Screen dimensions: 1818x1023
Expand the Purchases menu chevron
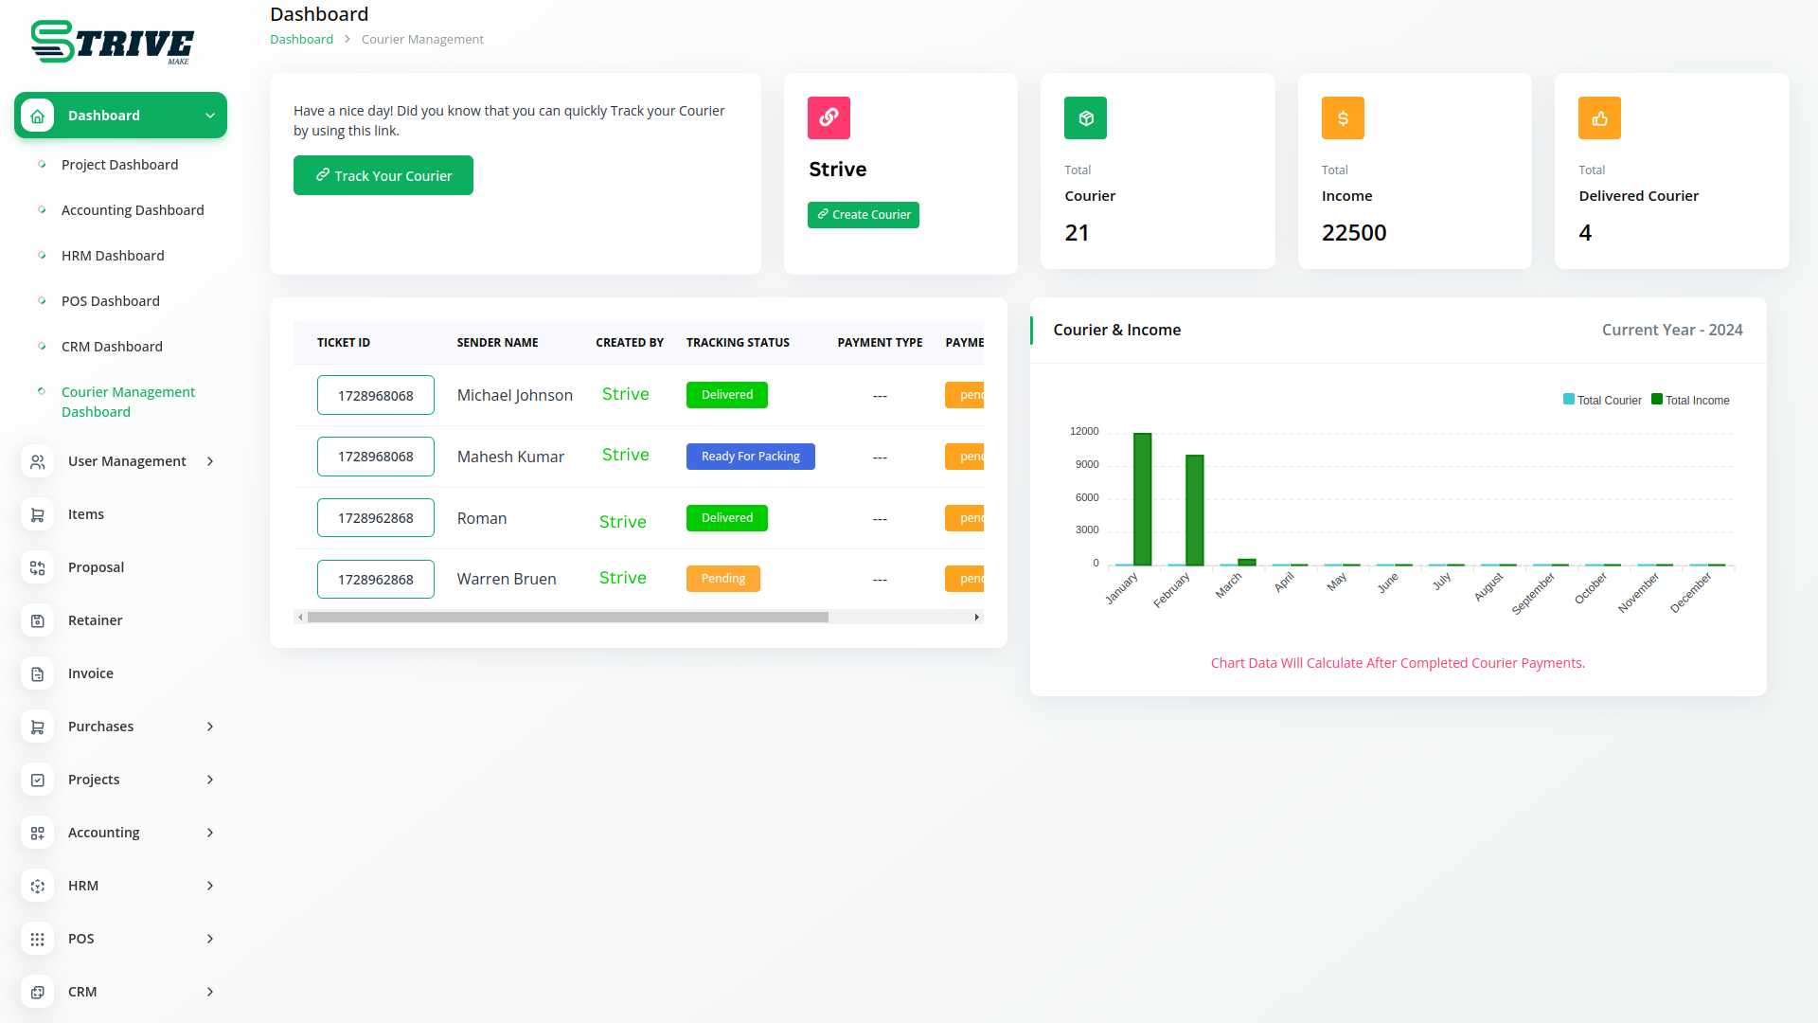click(210, 727)
